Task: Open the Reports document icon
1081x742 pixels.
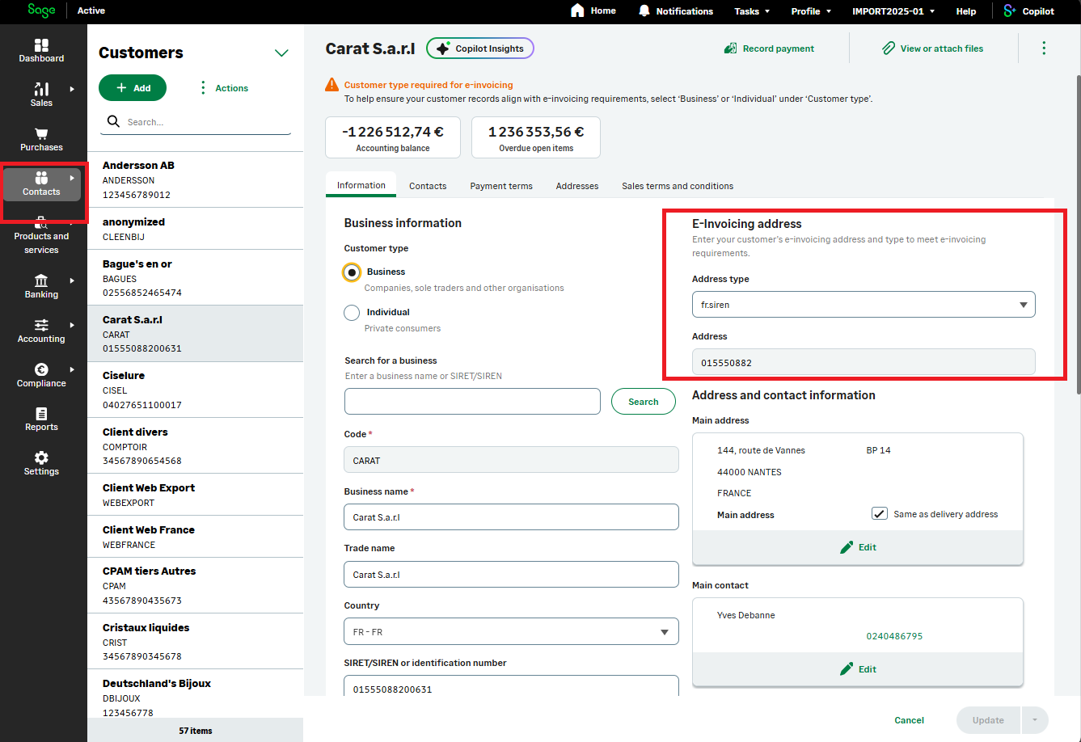Action: click(41, 413)
